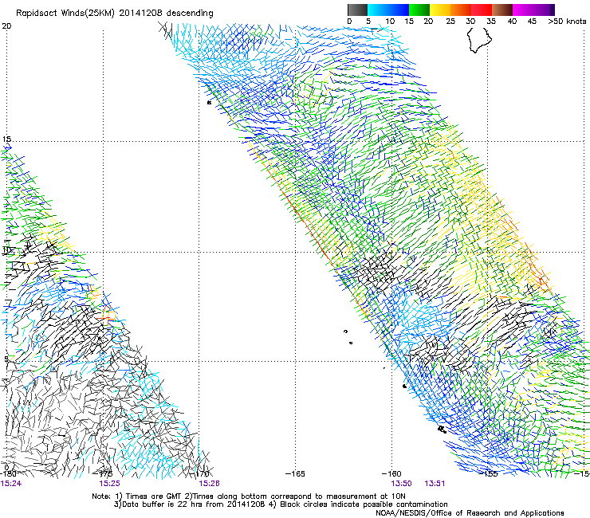The height and width of the screenshot is (518, 590).
Task: Click the '13:51' purple time label
Action: pos(435,484)
